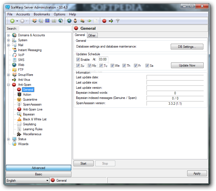This screenshot has width=216, height=191.
Task: Open the Back history dropdown arrow
Action: (x=17, y=21)
